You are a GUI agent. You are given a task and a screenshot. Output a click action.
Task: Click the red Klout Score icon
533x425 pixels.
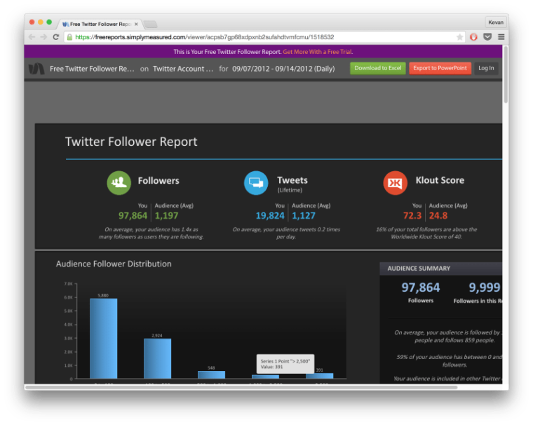click(x=395, y=183)
